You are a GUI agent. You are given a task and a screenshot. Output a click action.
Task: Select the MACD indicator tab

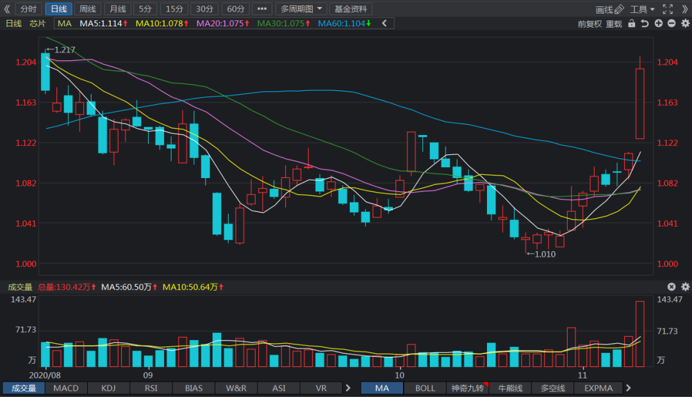[66, 388]
